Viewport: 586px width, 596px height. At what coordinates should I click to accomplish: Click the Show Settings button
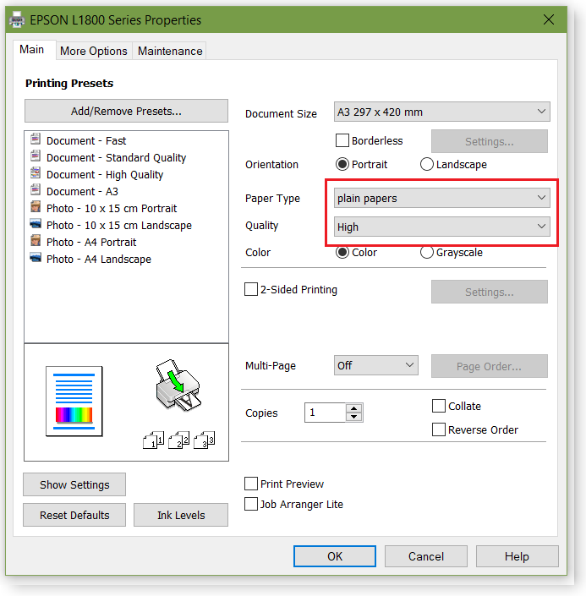tap(74, 484)
